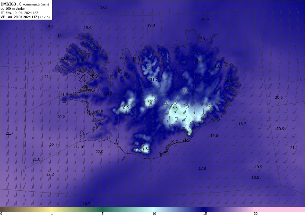Select the 13.1 value label
This screenshot has height=216, width=305.
[x=218, y=66]
